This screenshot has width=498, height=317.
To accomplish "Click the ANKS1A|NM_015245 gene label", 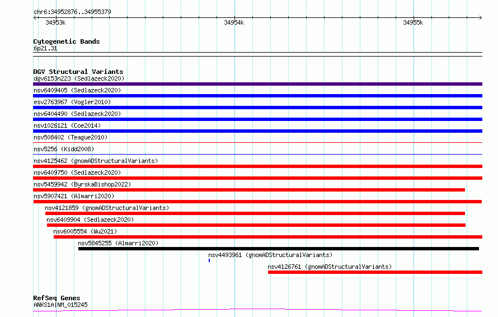I will click(x=60, y=305).
